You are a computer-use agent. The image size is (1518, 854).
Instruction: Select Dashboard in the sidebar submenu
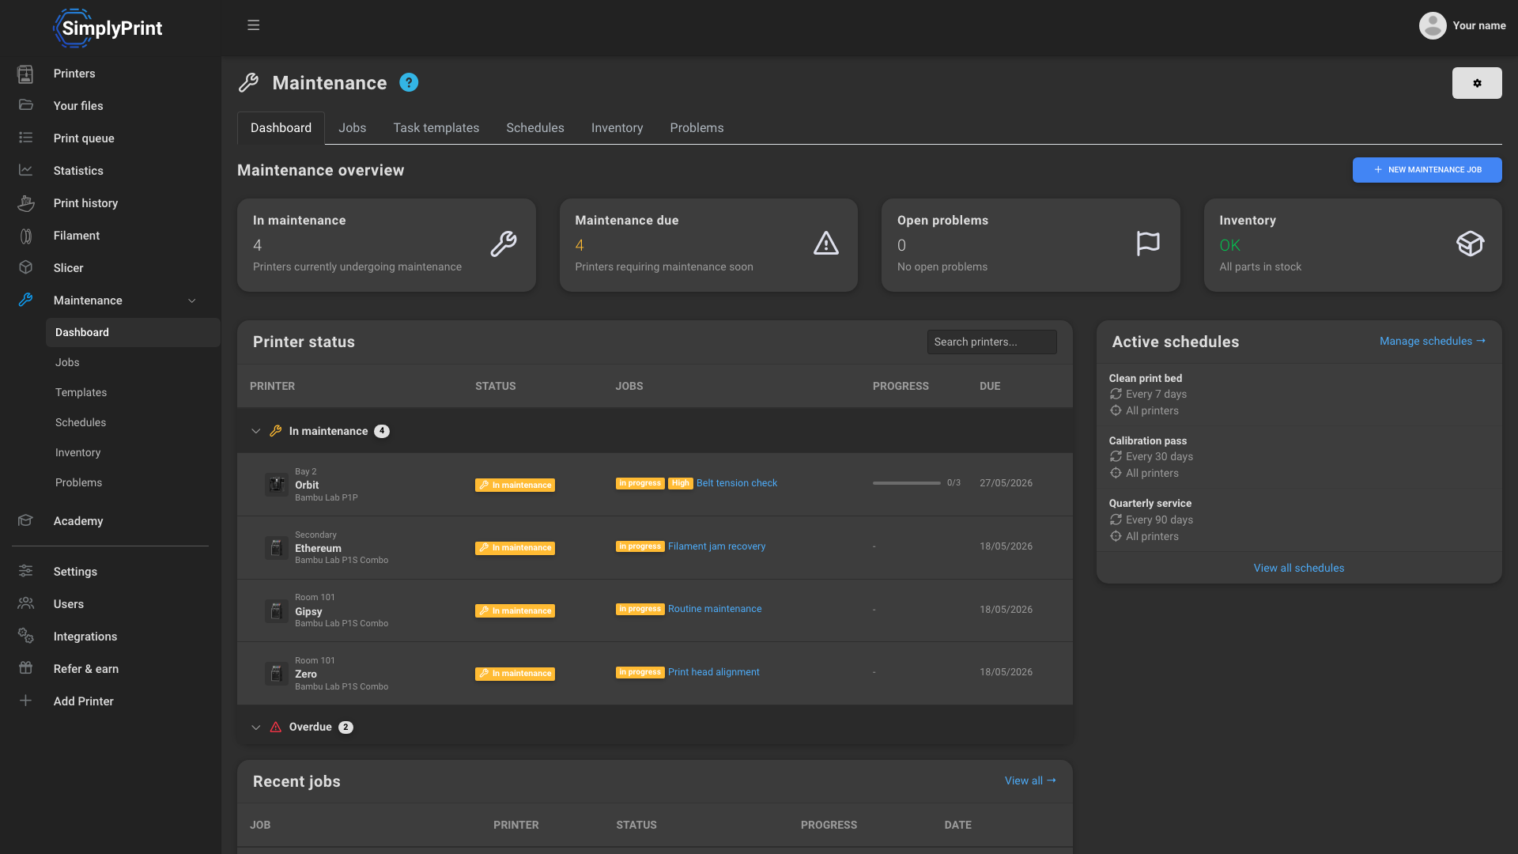[x=133, y=332]
